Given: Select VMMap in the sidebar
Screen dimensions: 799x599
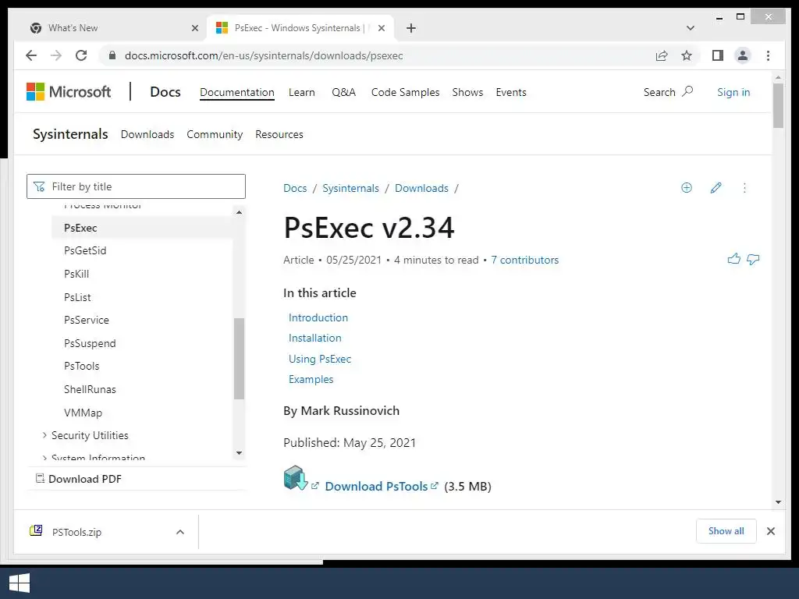Looking at the screenshot, I should pos(83,413).
